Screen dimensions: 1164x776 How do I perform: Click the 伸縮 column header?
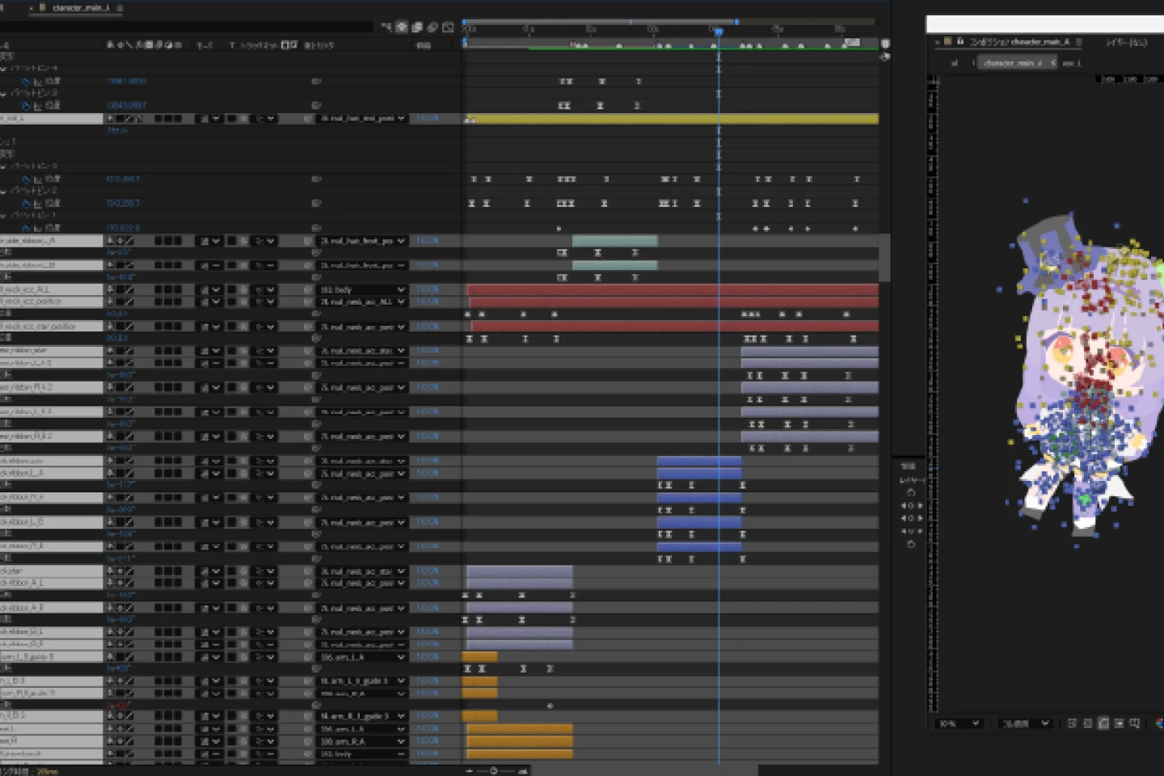(x=423, y=45)
